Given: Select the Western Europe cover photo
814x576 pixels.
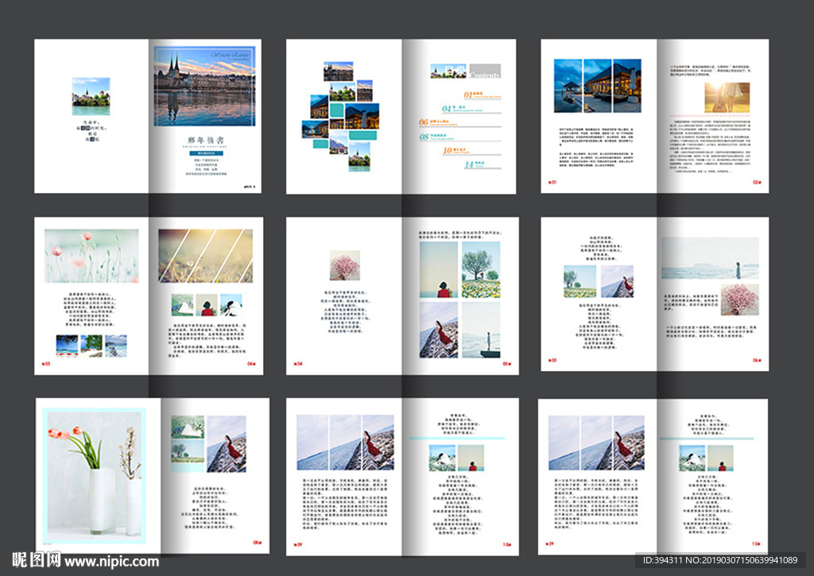Looking at the screenshot, I should pyautogui.click(x=204, y=86).
